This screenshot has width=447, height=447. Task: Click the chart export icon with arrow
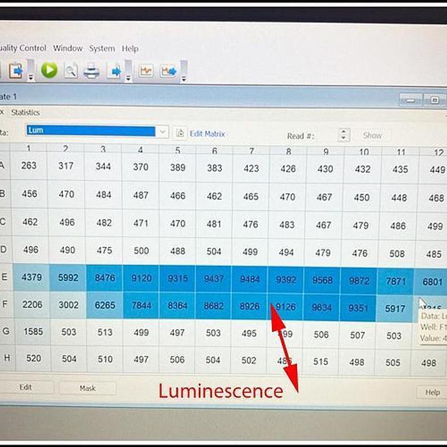(x=168, y=71)
